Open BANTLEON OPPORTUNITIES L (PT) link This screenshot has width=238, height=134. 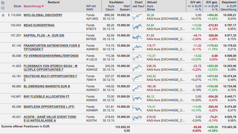[x=49, y=107]
